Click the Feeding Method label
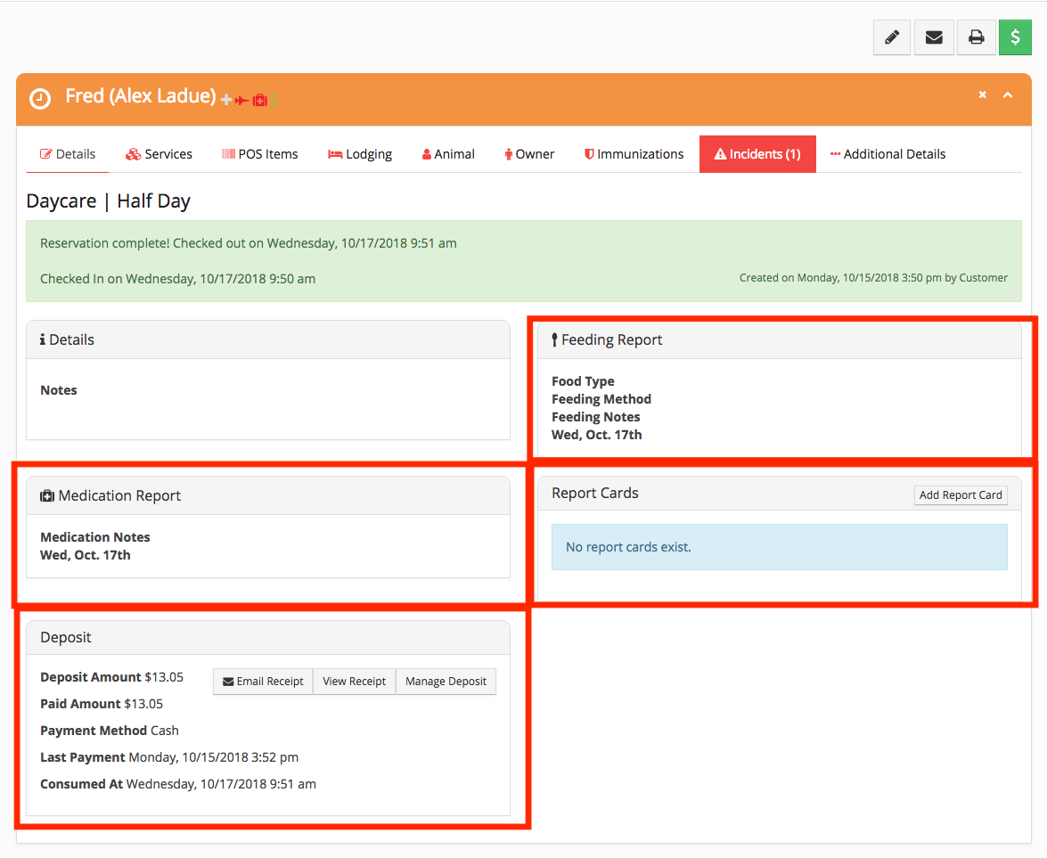 point(601,398)
